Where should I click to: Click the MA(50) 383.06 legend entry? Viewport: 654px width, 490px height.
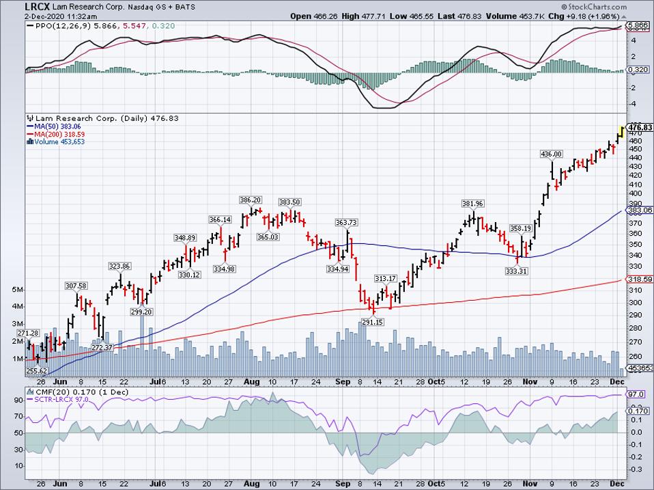pos(54,126)
